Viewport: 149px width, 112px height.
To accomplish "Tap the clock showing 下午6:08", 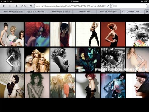I will tap(74, 1).
